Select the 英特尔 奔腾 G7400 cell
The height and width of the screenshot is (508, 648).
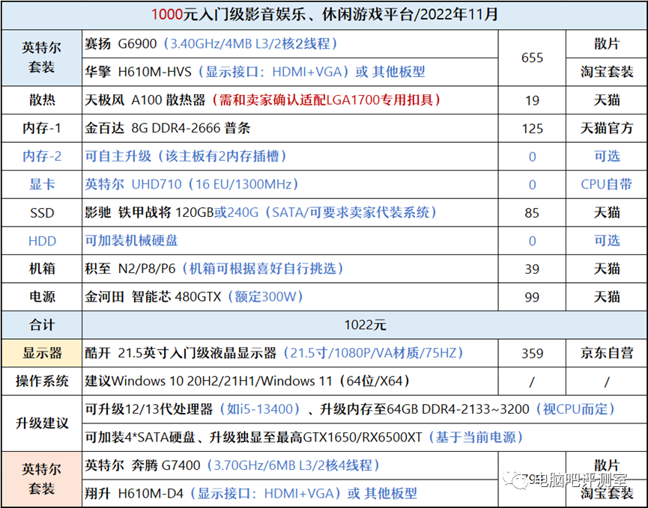coord(290,465)
